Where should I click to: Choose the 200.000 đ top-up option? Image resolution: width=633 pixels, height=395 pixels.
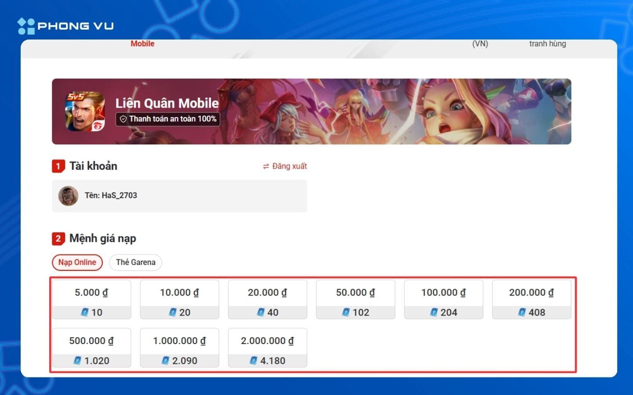coord(531,299)
